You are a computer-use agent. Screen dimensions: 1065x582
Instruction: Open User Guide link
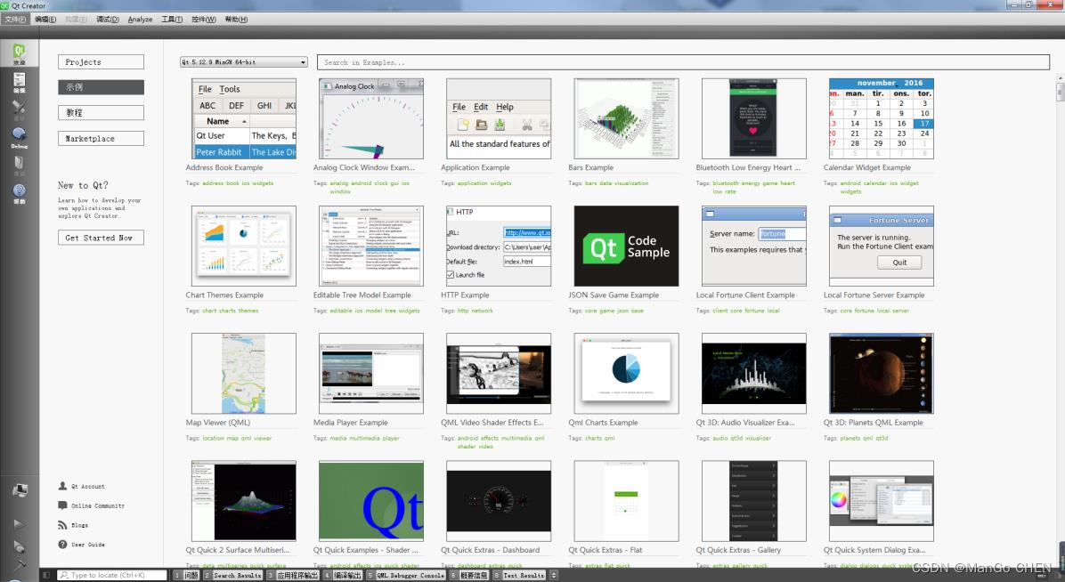[82, 545]
